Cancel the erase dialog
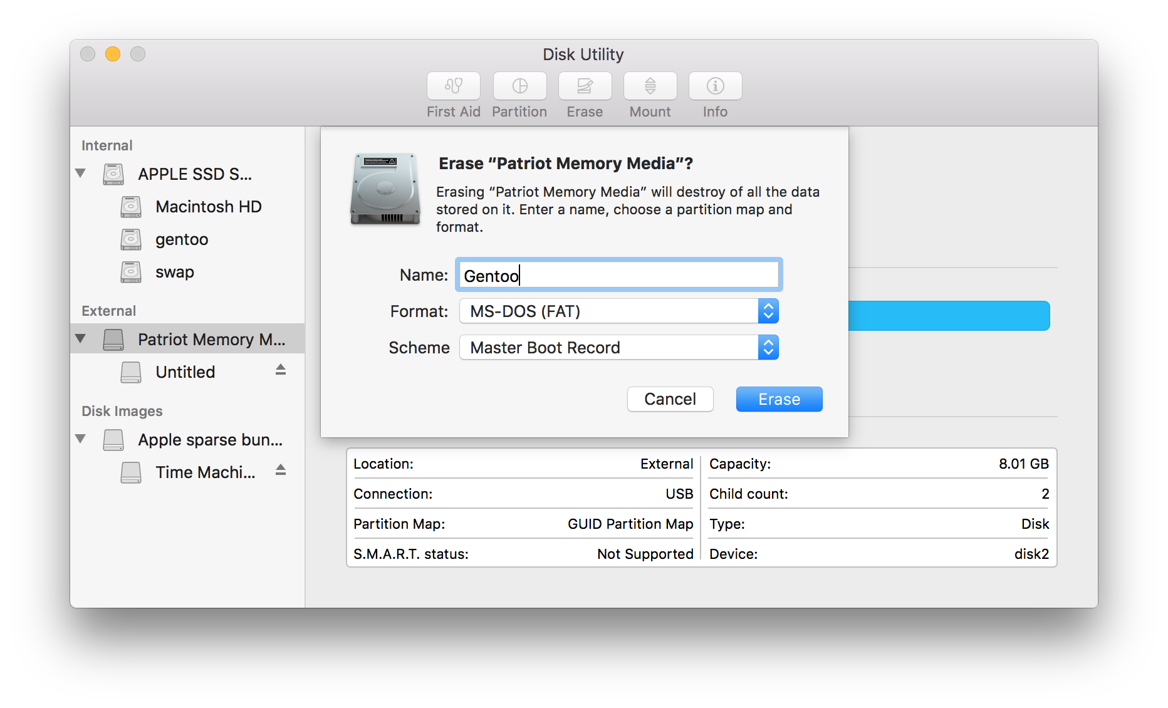 (x=670, y=399)
